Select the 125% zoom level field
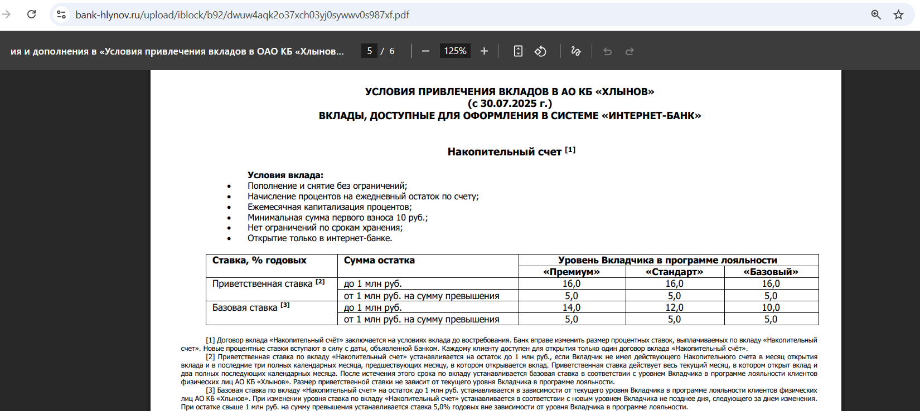Viewport: 920px width, 411px height. (455, 51)
